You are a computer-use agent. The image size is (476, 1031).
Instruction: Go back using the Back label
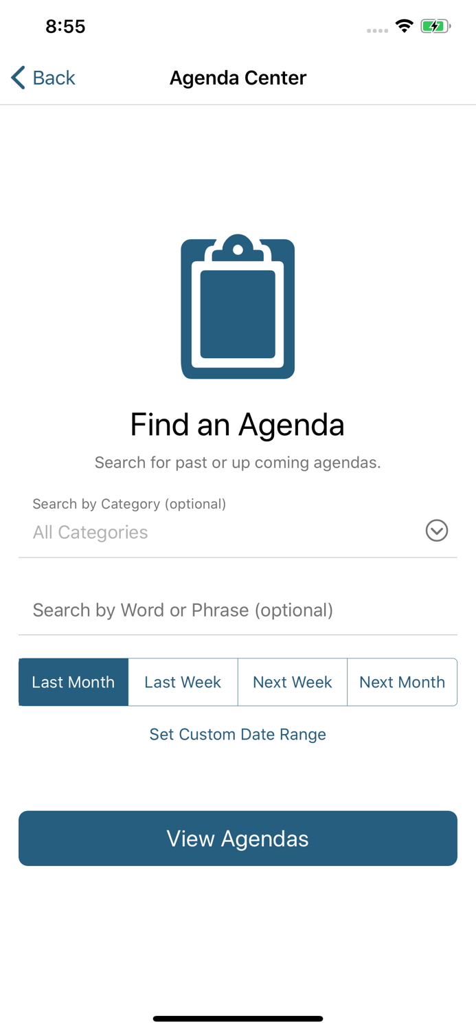coord(54,78)
